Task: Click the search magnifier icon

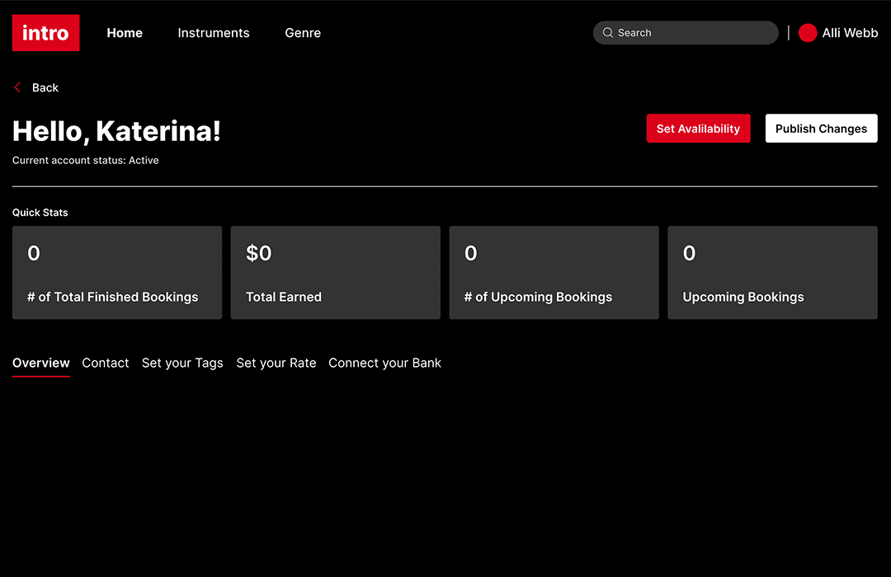Action: click(x=608, y=33)
